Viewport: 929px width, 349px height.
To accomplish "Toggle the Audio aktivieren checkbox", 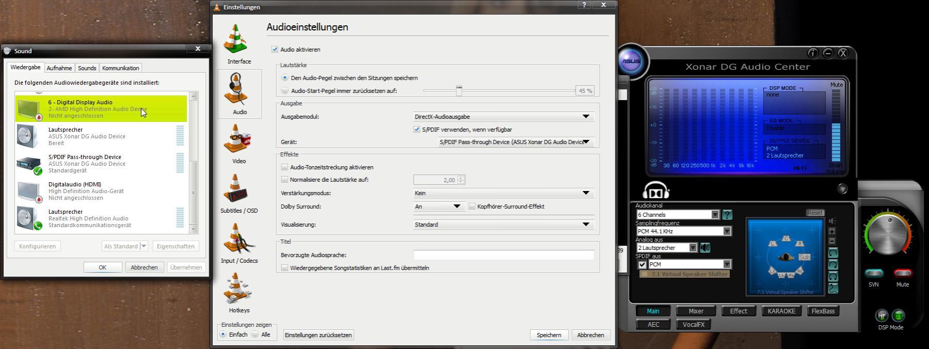I will pyautogui.click(x=274, y=50).
